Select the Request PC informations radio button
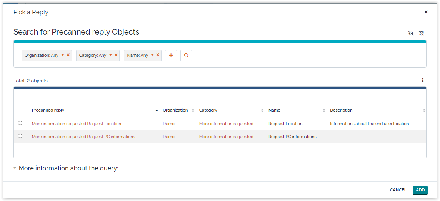The image size is (440, 201). tap(20, 136)
